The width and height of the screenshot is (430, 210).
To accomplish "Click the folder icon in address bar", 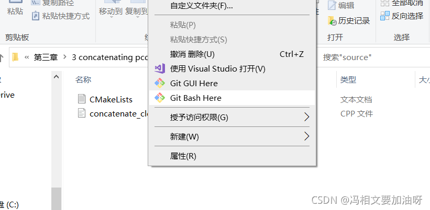I will click(x=15, y=57).
